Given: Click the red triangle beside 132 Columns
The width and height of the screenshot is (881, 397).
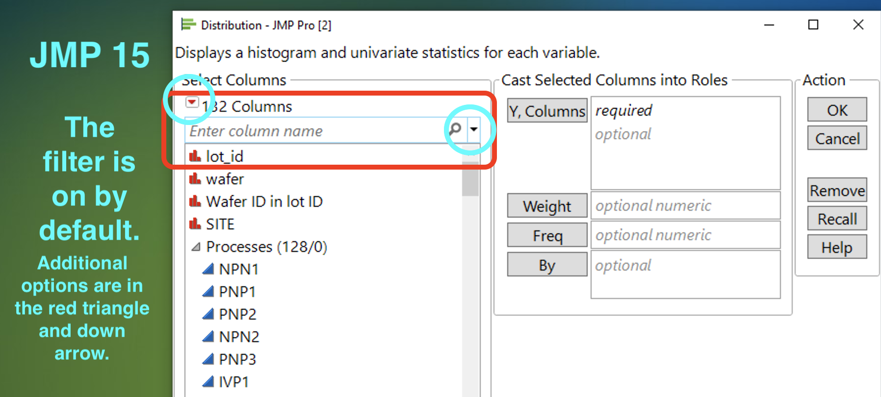Looking at the screenshot, I should pyautogui.click(x=192, y=102).
